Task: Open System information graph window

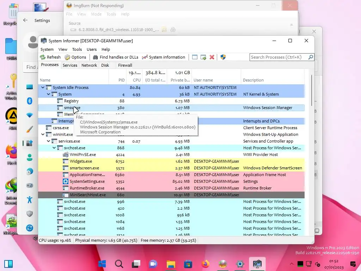Action: tap(164, 57)
